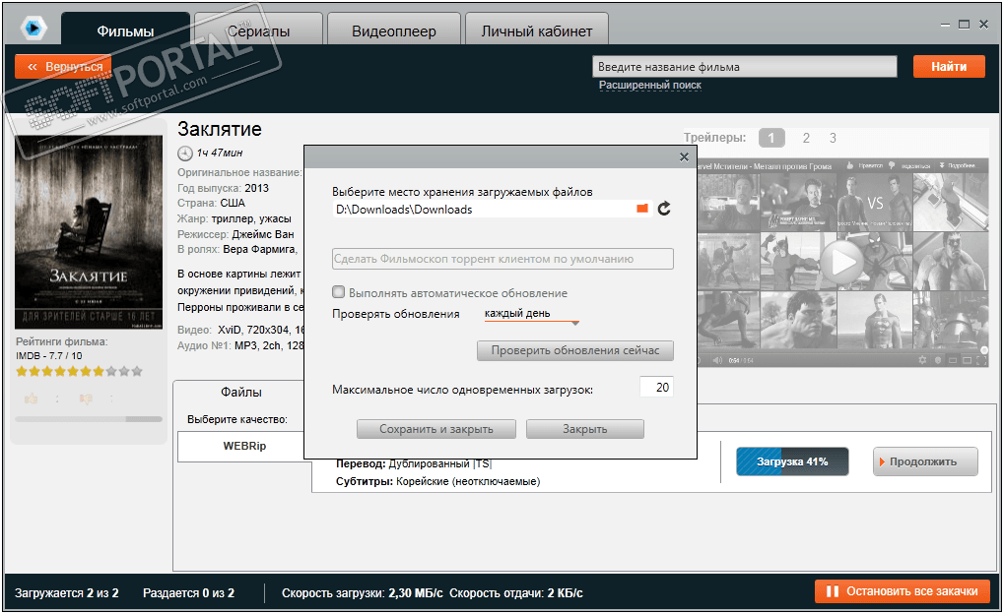This screenshot has width=1004, height=614.
Task: Click the like/dislike rating bar under the poster
Action: pyautogui.click(x=89, y=419)
